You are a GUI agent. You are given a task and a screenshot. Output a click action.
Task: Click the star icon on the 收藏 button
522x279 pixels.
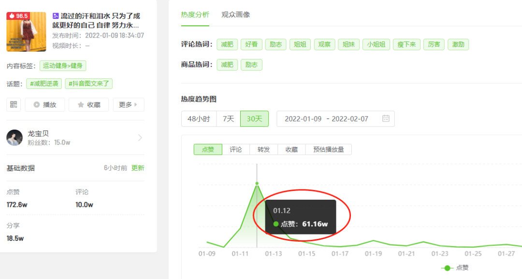click(x=80, y=104)
